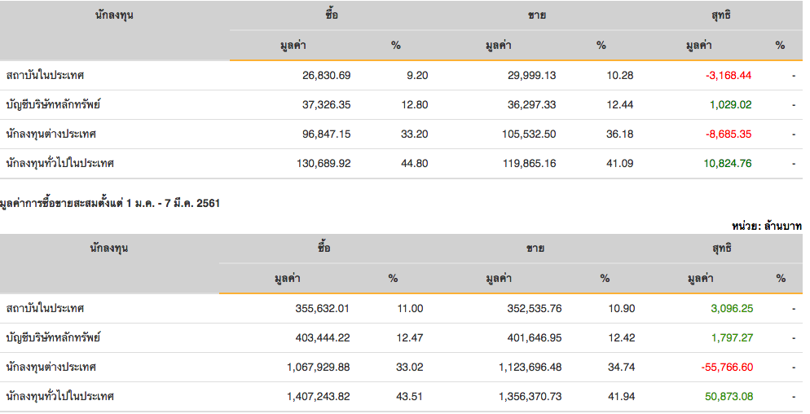Click the green net value 1,029.02
Screen dimensions: 810x414
731,104
